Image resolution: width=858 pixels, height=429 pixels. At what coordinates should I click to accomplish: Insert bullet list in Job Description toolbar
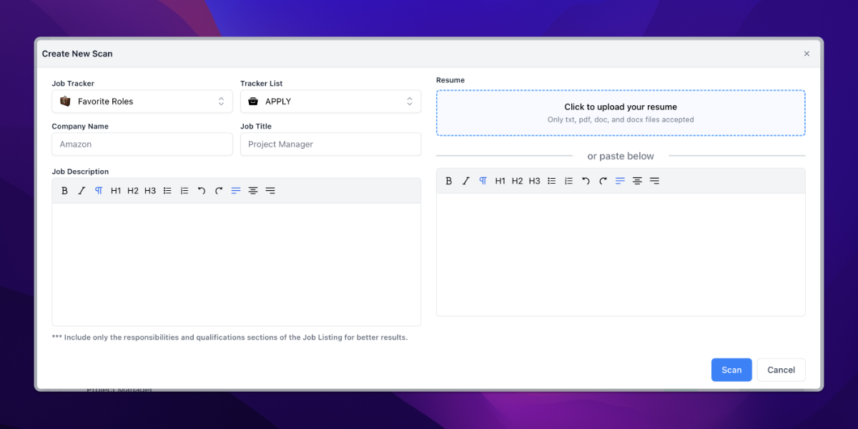(x=167, y=191)
